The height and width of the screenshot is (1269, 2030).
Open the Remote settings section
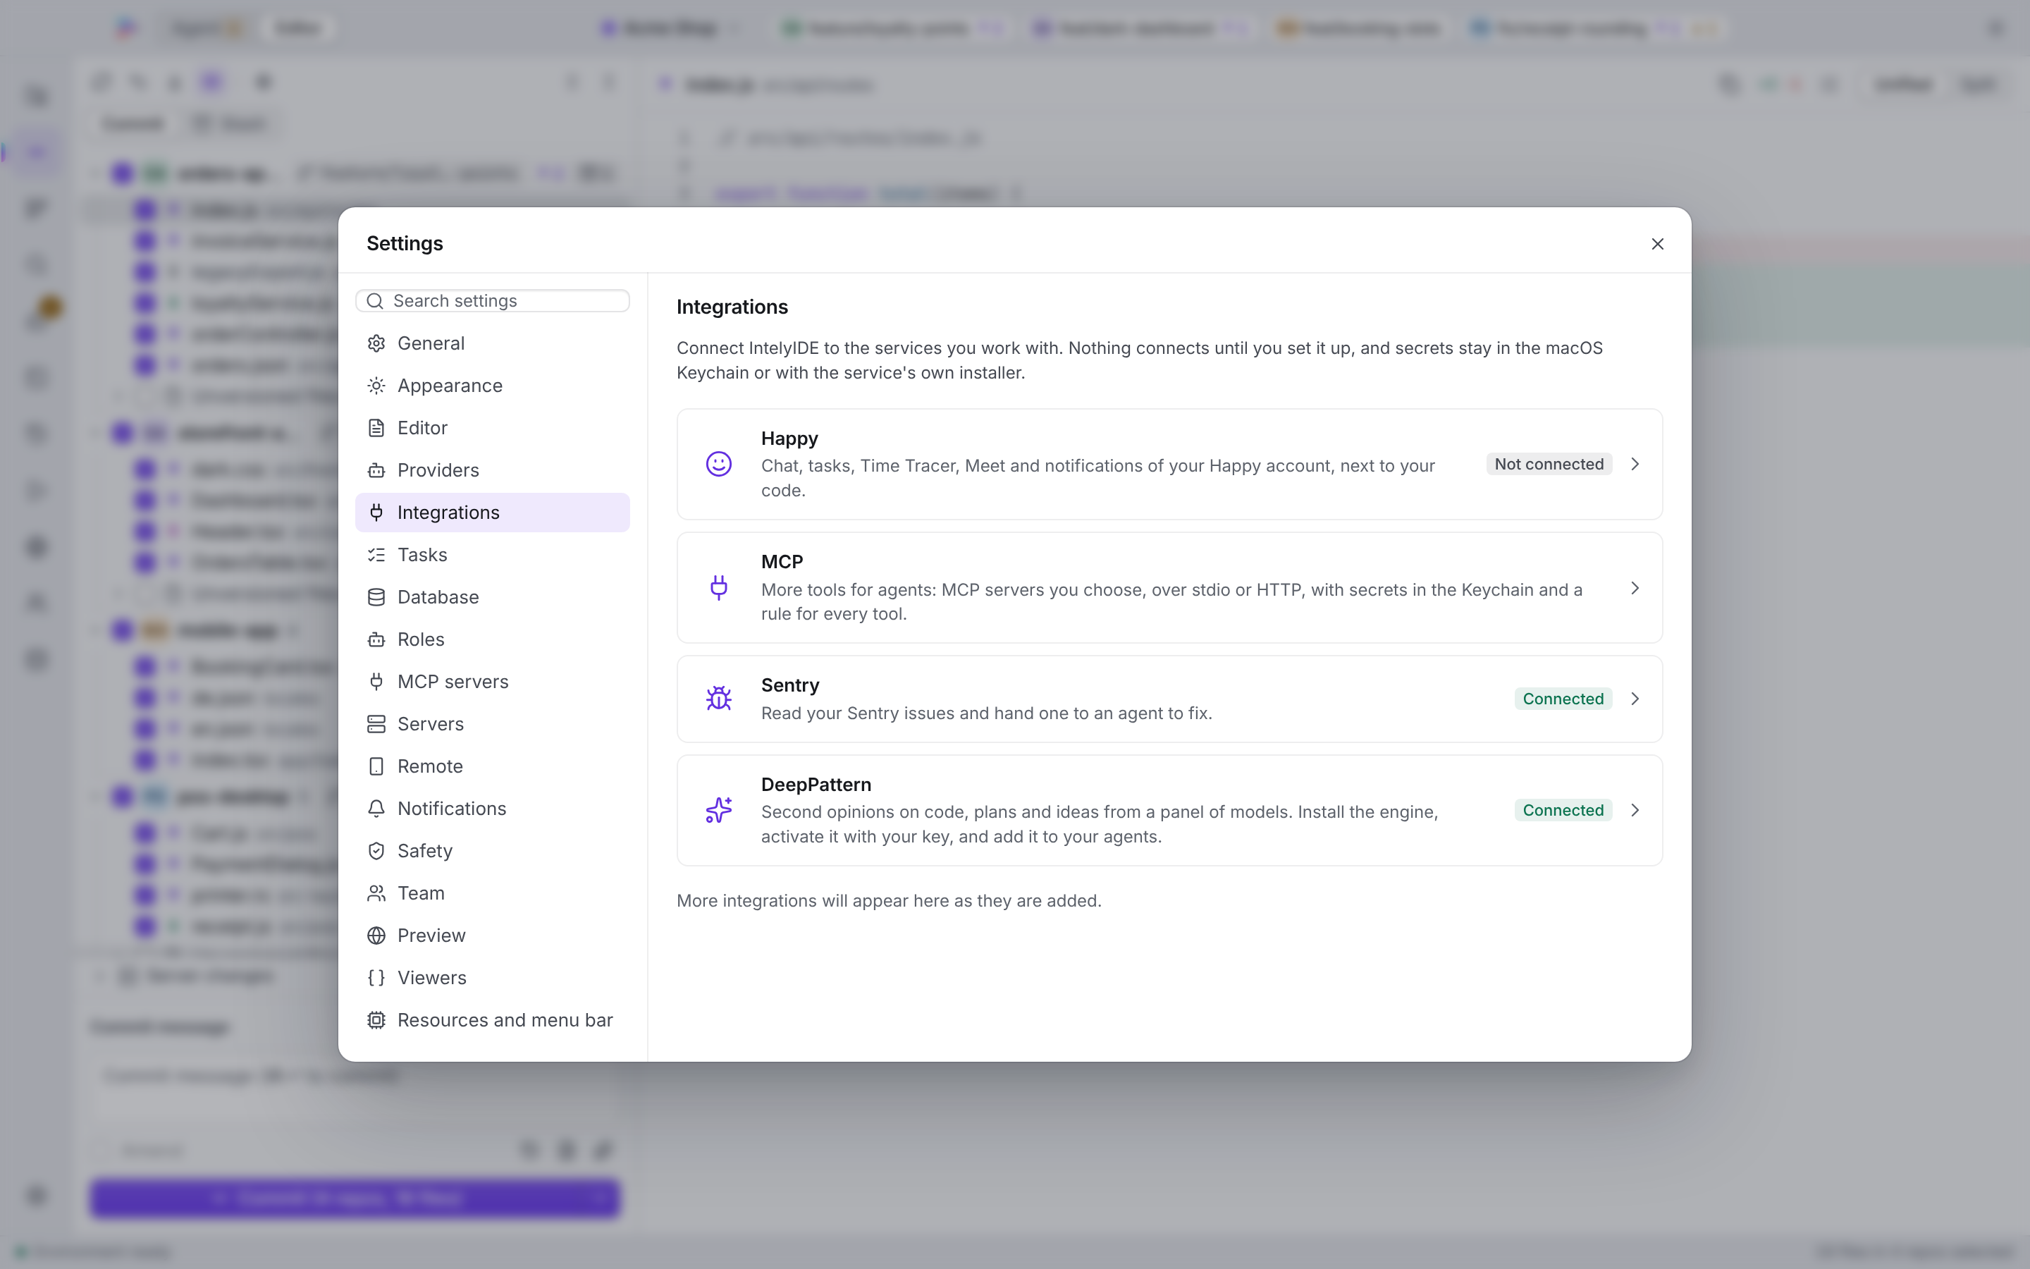(493, 766)
